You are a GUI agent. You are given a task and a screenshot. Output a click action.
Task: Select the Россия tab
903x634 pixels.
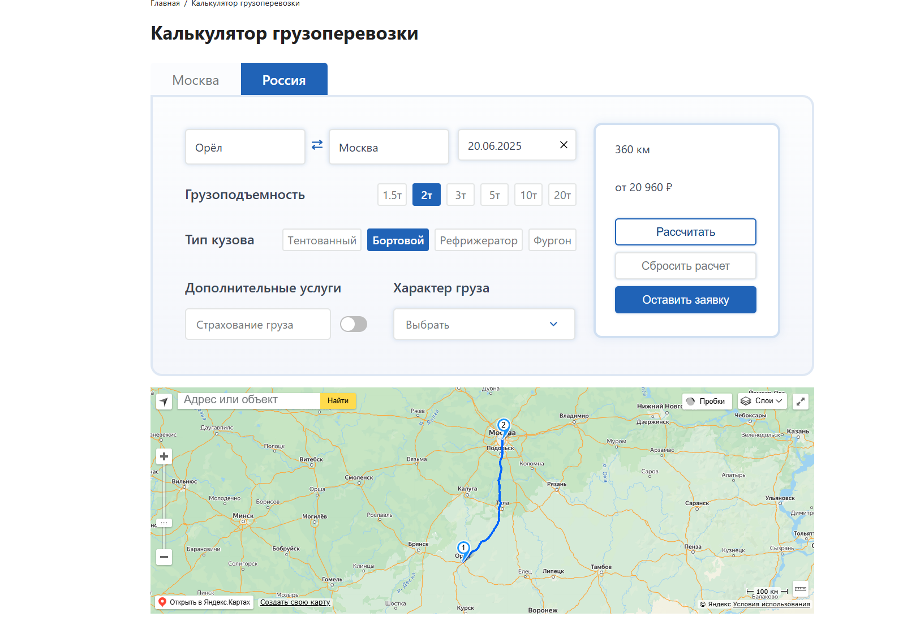(x=284, y=80)
